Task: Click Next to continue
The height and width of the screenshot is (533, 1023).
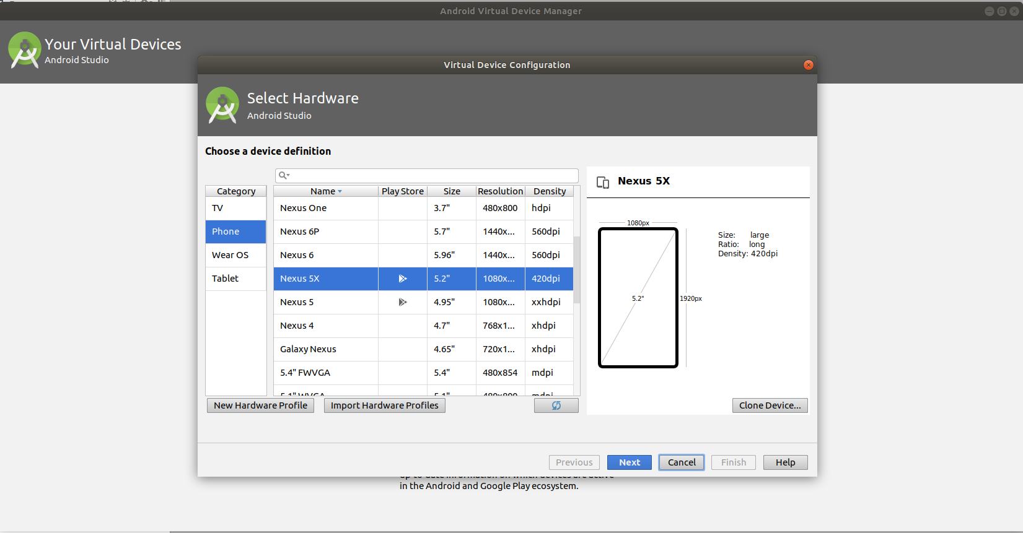Action: 630,462
